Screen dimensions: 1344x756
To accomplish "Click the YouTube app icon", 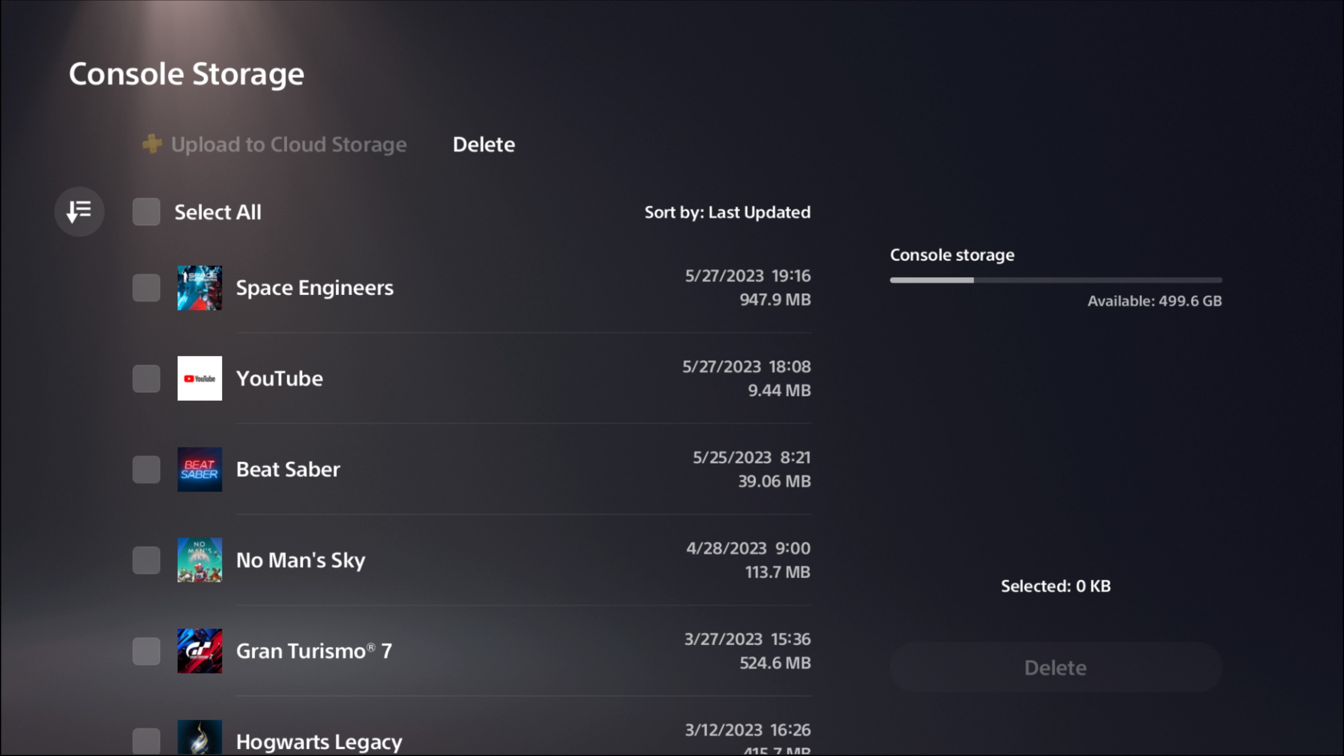I will [199, 378].
